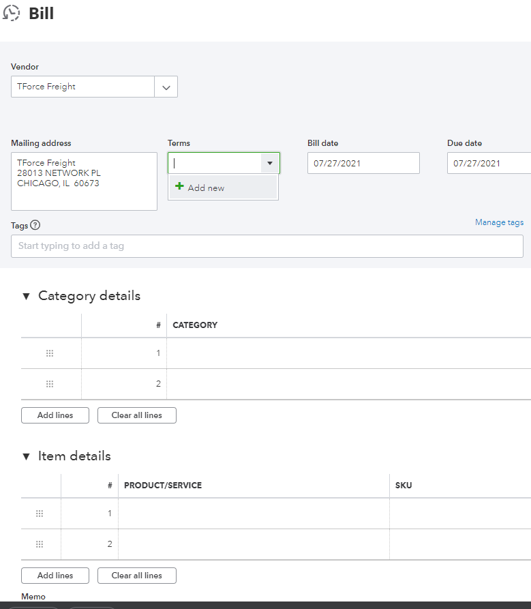531x609 pixels.
Task: Open the Terms dropdown arrow
Action: click(x=270, y=164)
